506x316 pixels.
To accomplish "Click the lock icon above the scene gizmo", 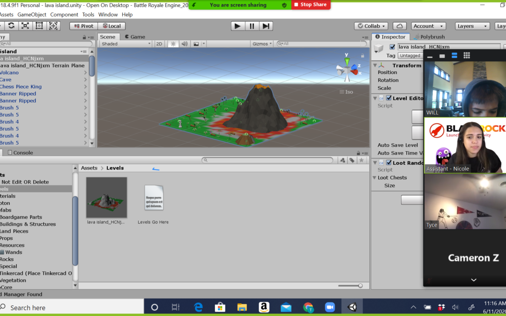I will [x=362, y=55].
